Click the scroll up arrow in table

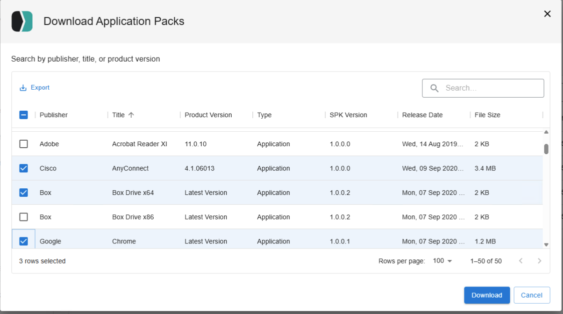pos(546,132)
